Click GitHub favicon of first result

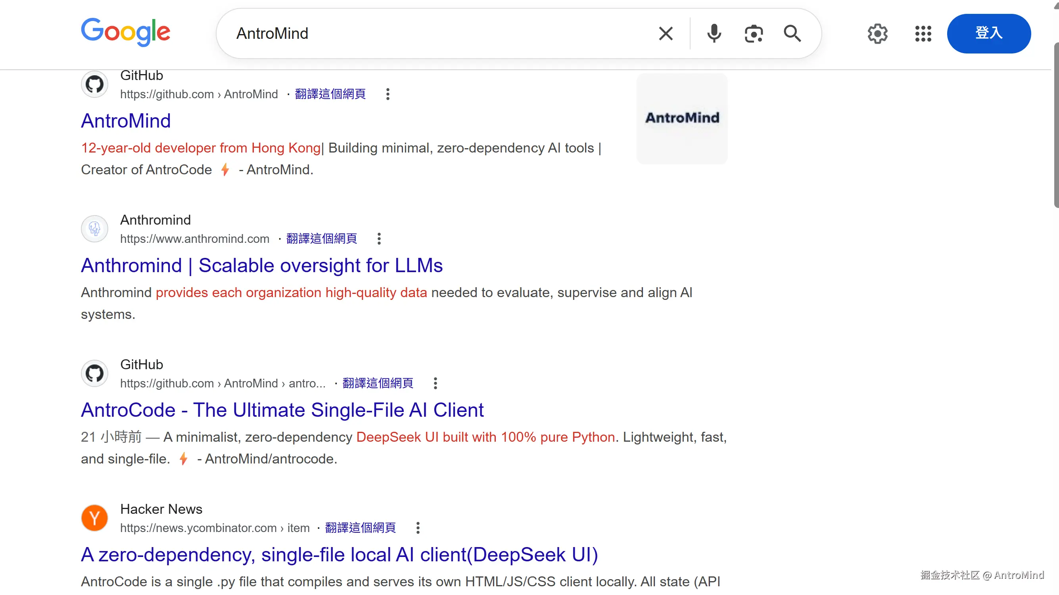point(94,84)
